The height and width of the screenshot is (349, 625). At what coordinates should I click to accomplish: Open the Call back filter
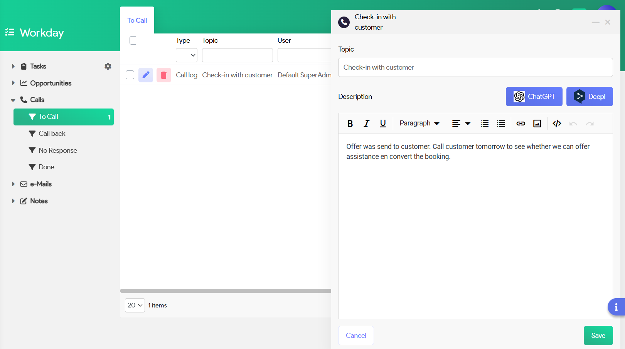click(x=52, y=134)
